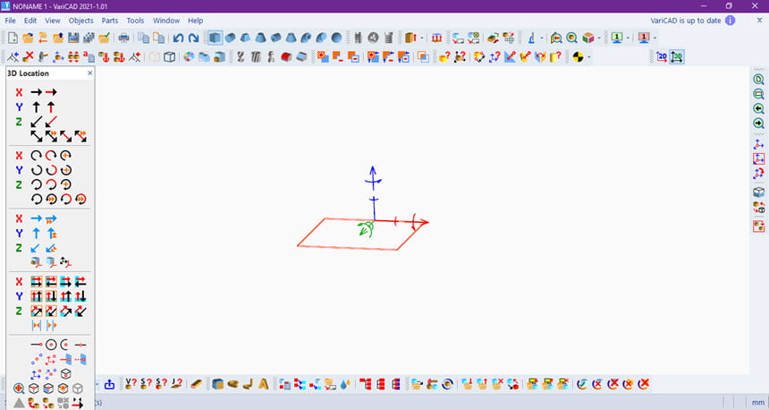The height and width of the screenshot is (410, 769).
Task: Close the update notification bar X
Action: coord(760,21)
